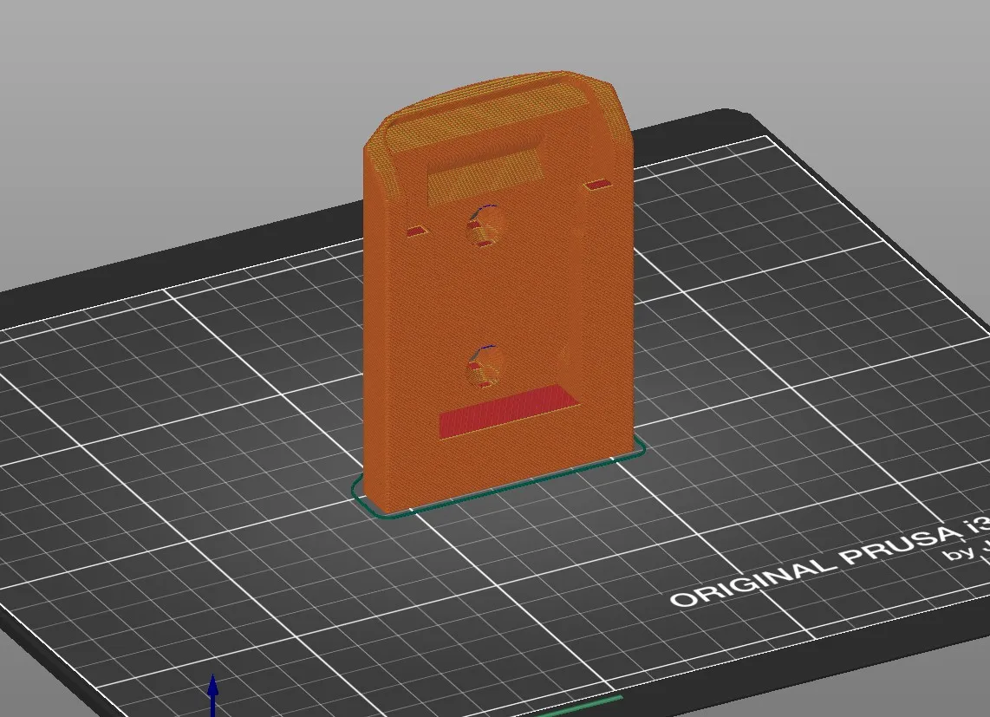The width and height of the screenshot is (990, 717).
Task: Select the upper screw hole on the model
Action: (483, 226)
